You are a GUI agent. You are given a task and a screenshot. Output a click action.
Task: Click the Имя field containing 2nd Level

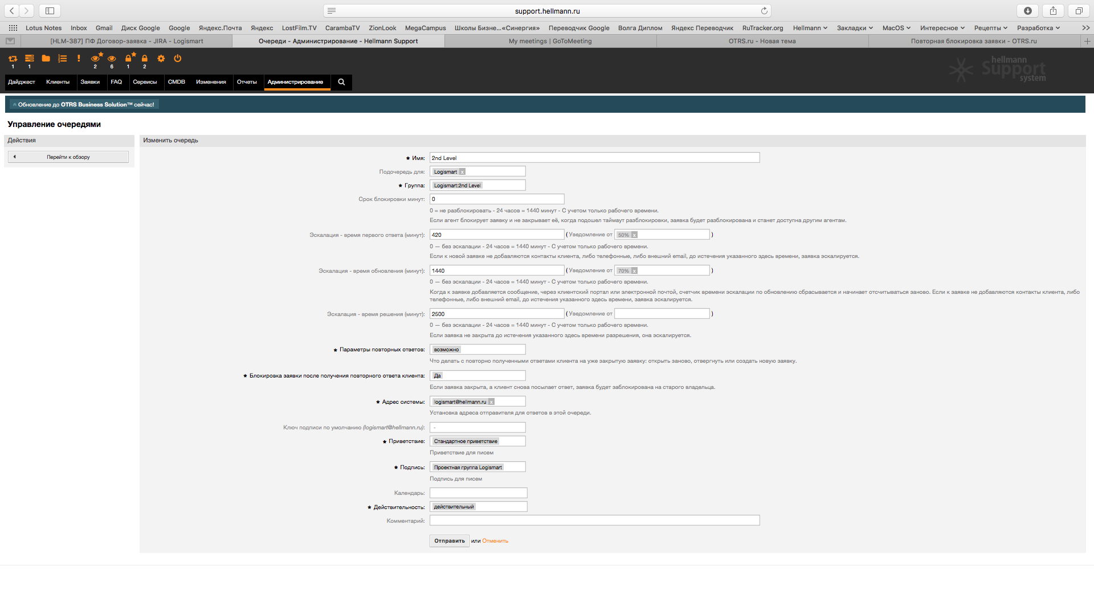[594, 158]
